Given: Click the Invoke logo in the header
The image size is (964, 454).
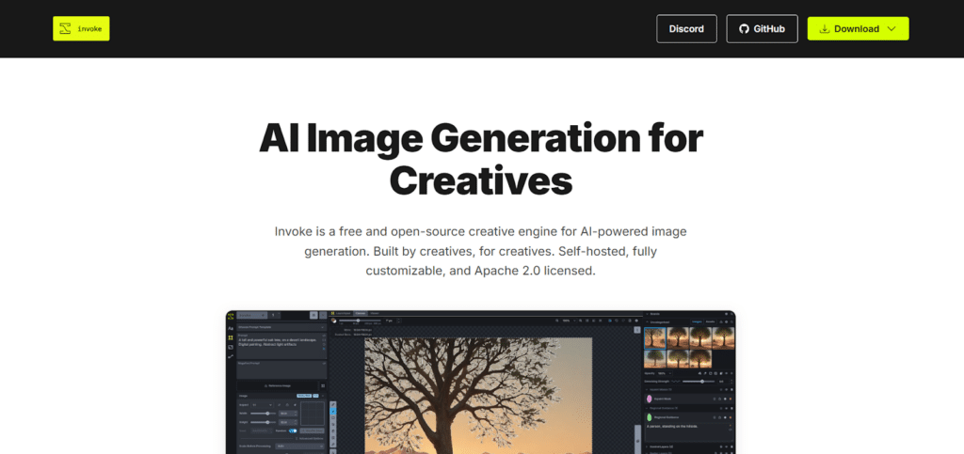Looking at the screenshot, I should point(81,28).
